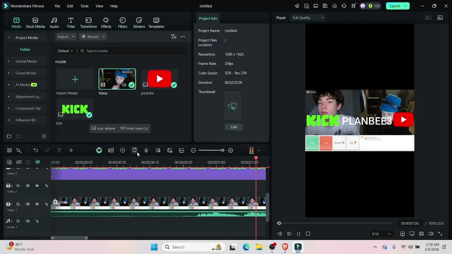The width and height of the screenshot is (452, 254).
Task: Toggle lock on Video 2 track
Action: tap(18, 186)
